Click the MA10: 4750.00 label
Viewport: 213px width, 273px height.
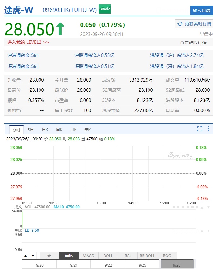point(67,207)
